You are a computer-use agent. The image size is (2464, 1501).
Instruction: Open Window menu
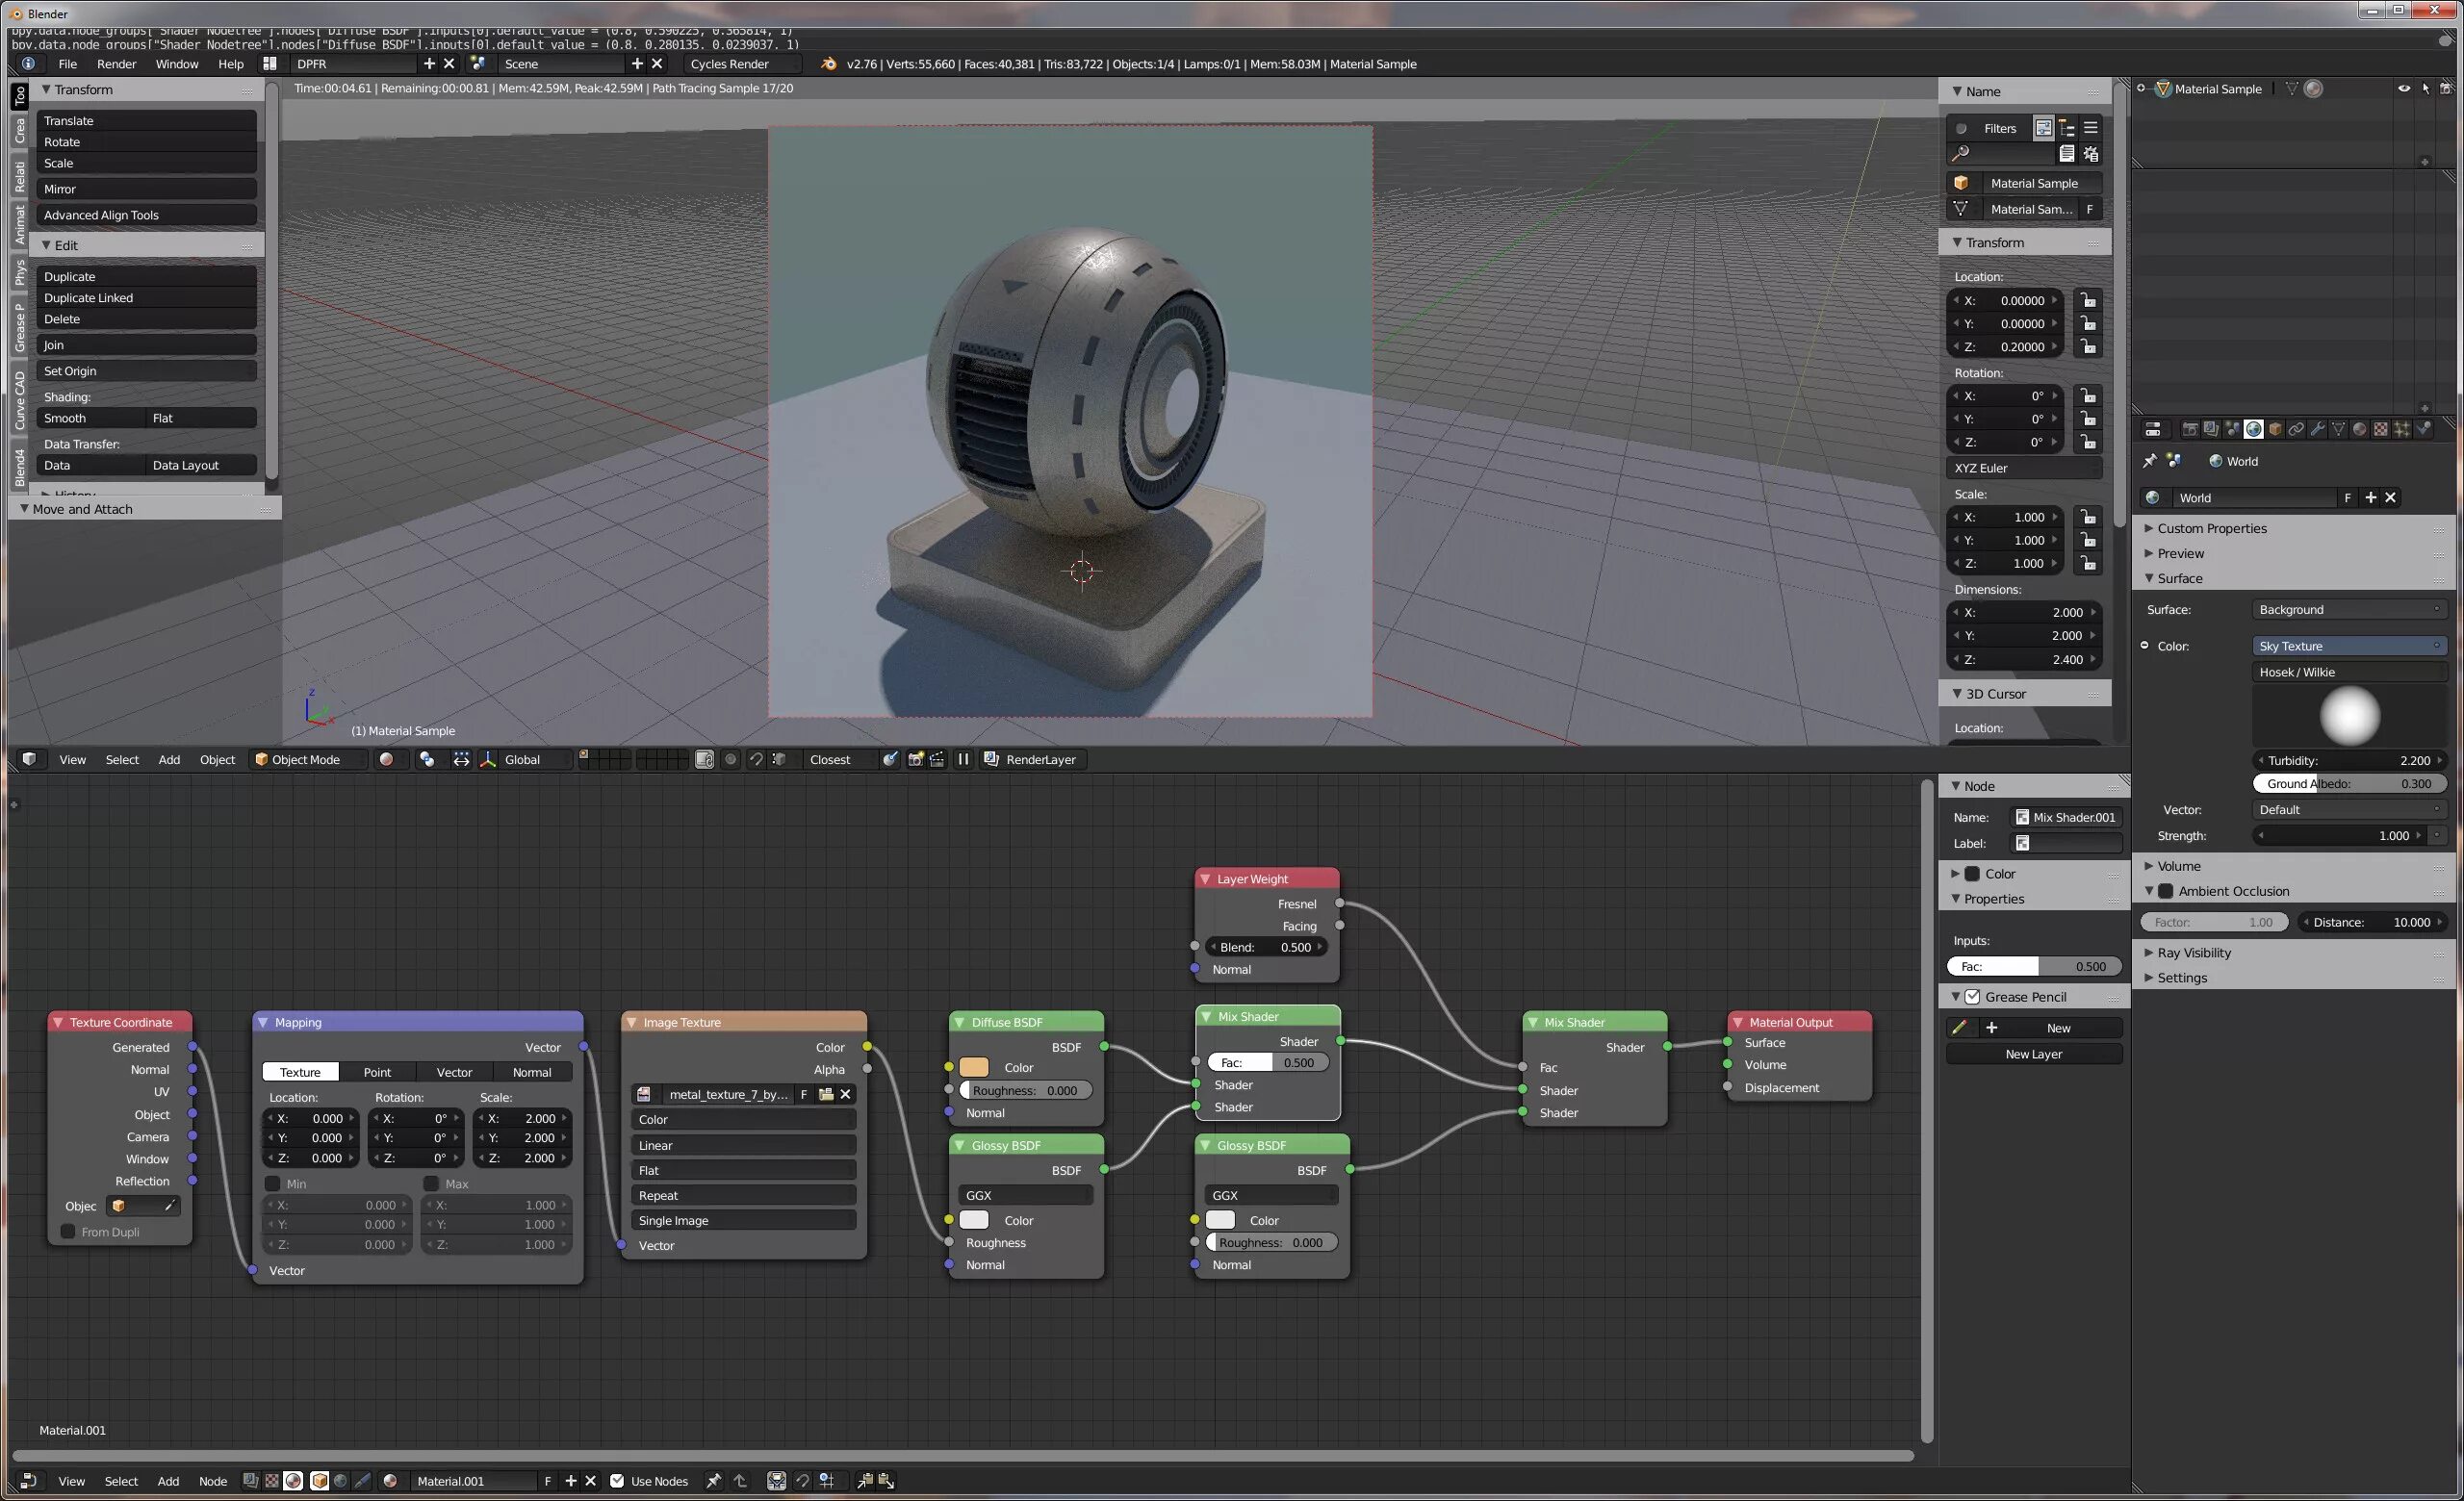[x=177, y=64]
